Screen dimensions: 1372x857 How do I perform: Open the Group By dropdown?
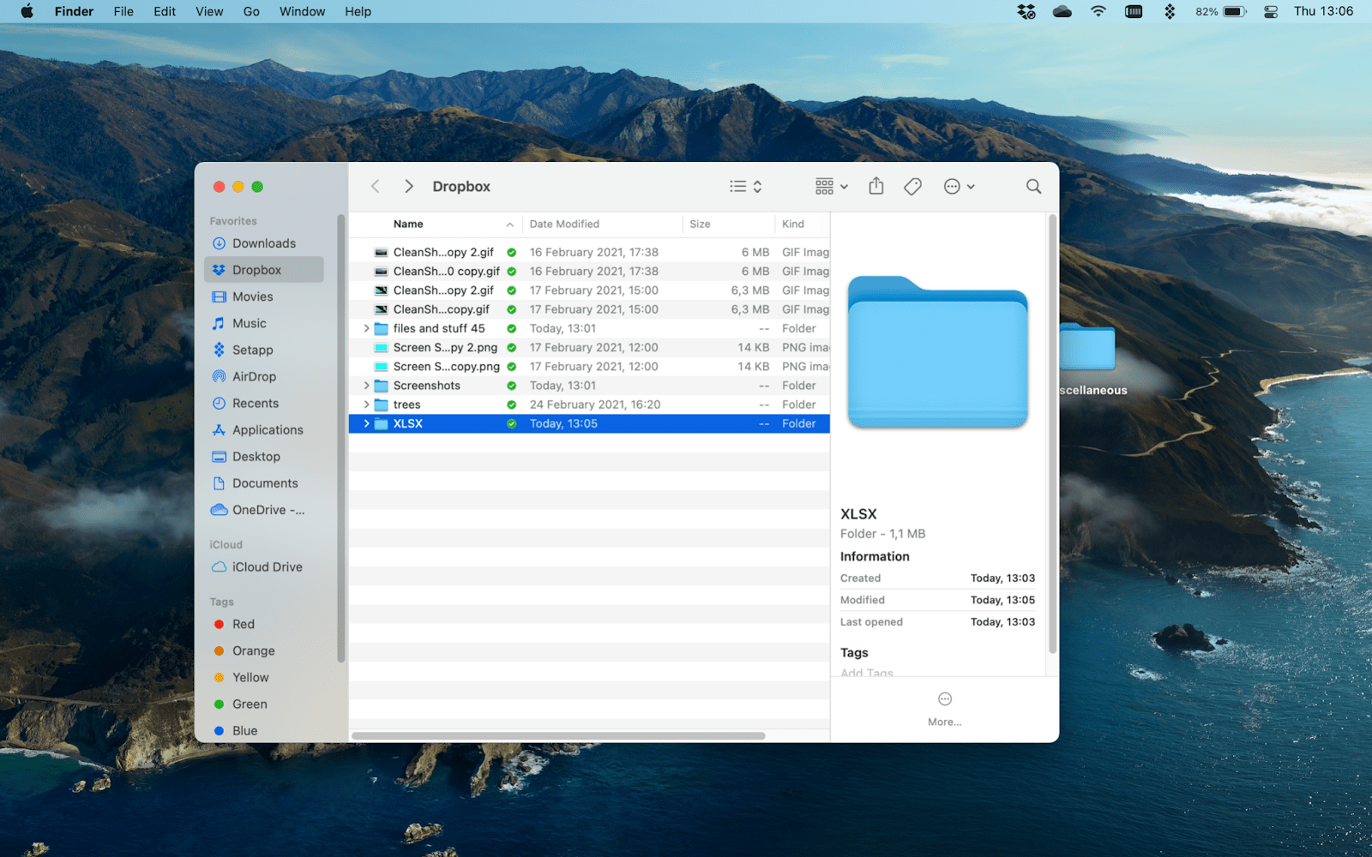pyautogui.click(x=831, y=186)
